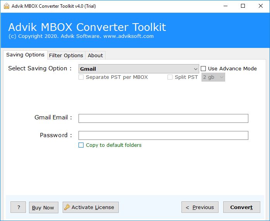Enable Use Advance Mode checkbox
The image size is (270, 221).
coord(203,69)
